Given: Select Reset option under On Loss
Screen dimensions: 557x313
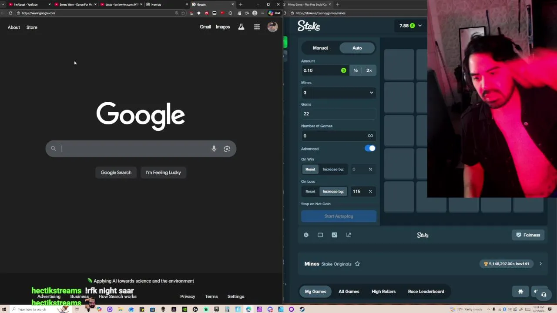Looking at the screenshot, I should coord(310,192).
